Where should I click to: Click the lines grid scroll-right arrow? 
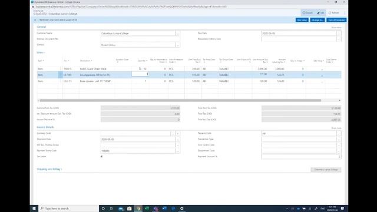click(x=339, y=101)
